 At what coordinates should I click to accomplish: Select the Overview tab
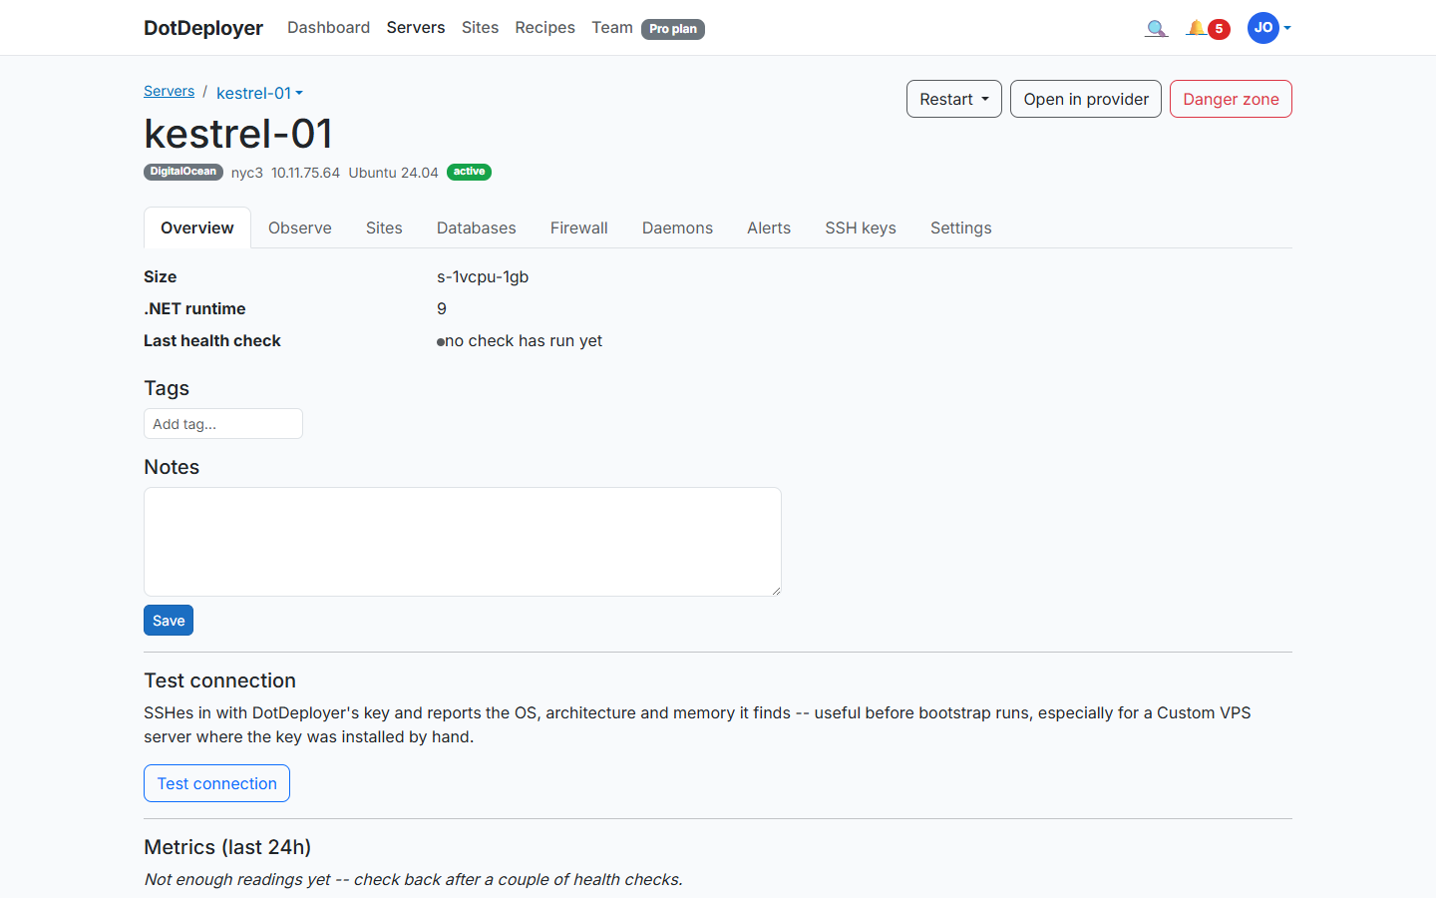pyautogui.click(x=197, y=227)
